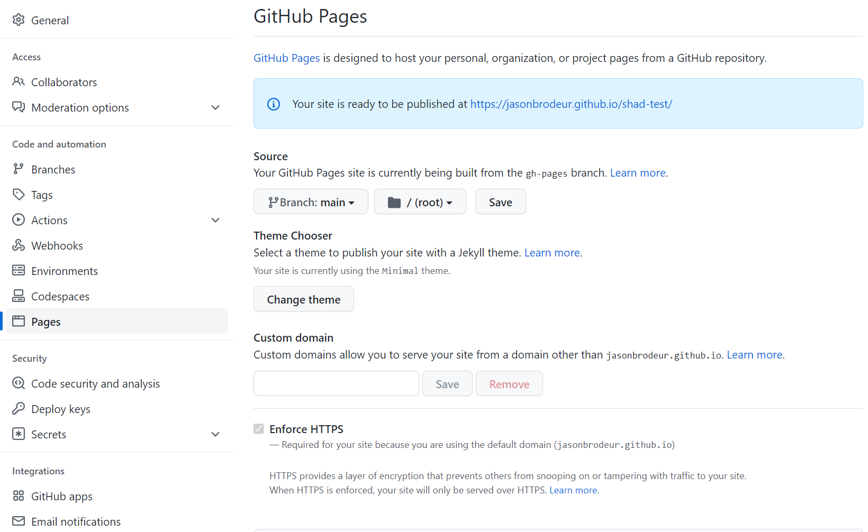Focus the custom domain text field
Image resolution: width=868 pixels, height=532 pixels.
(x=336, y=383)
